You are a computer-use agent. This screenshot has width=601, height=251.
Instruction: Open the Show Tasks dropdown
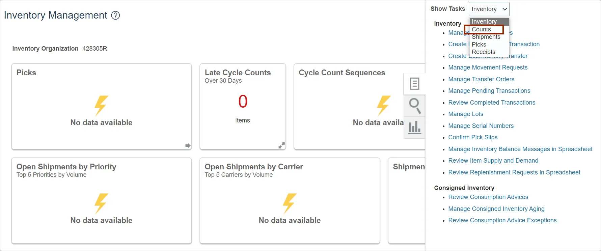click(x=489, y=9)
